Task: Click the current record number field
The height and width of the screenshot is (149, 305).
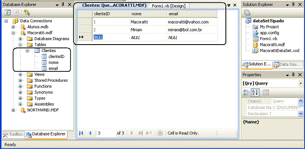Action: click(106, 133)
